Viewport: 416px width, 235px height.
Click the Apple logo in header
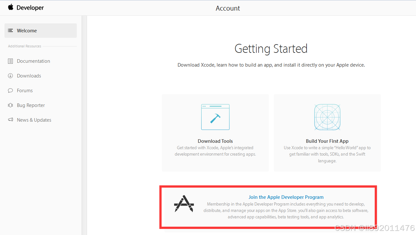coord(11,7)
